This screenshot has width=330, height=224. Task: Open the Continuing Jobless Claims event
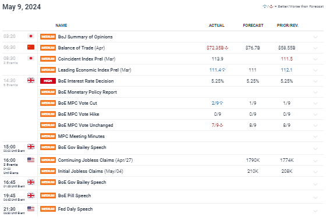pyautogui.click(x=95, y=160)
